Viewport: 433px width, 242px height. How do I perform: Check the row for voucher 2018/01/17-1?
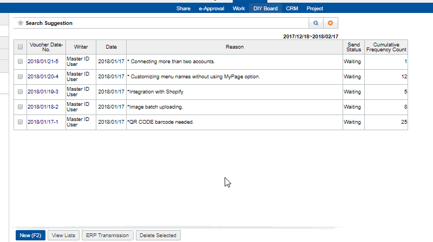(x=20, y=122)
